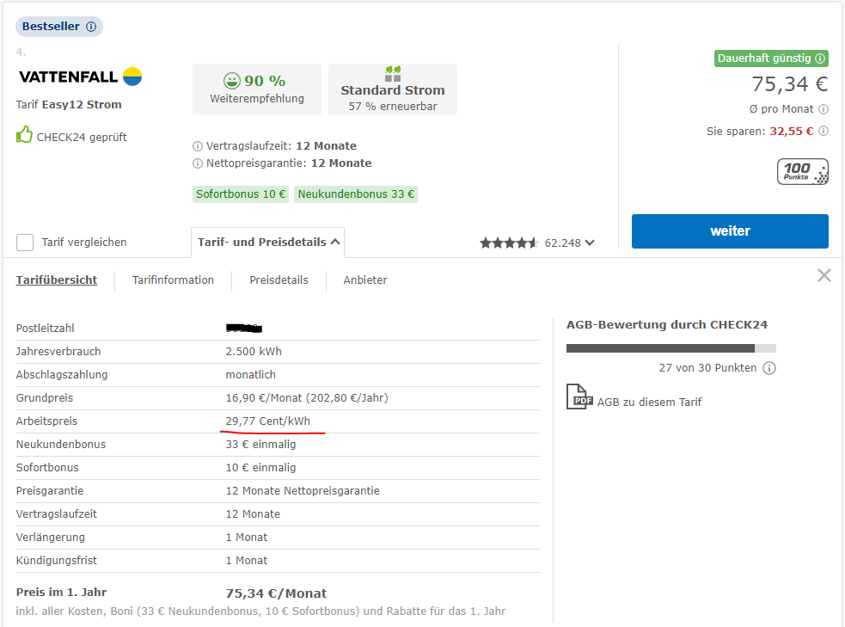Click the info icon next to Sie sparen
This screenshot has height=627, width=845.
pos(823,131)
